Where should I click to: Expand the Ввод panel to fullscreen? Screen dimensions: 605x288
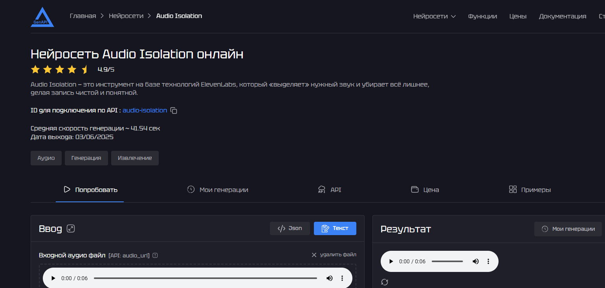pos(71,228)
